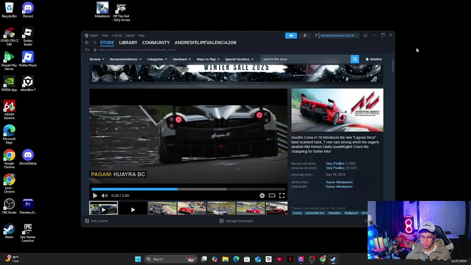Image resolution: width=471 pixels, height=265 pixels.
Task: Go back with the Steam back arrow
Action: (87, 43)
